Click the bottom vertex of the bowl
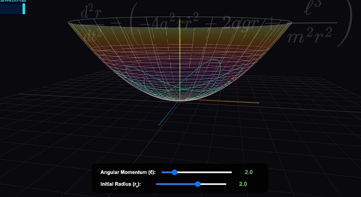The height and width of the screenshot is (197, 361). [180, 100]
